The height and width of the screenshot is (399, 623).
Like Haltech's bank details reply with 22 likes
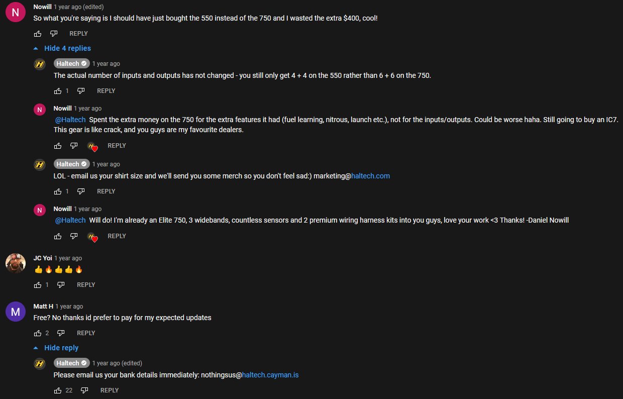click(58, 390)
